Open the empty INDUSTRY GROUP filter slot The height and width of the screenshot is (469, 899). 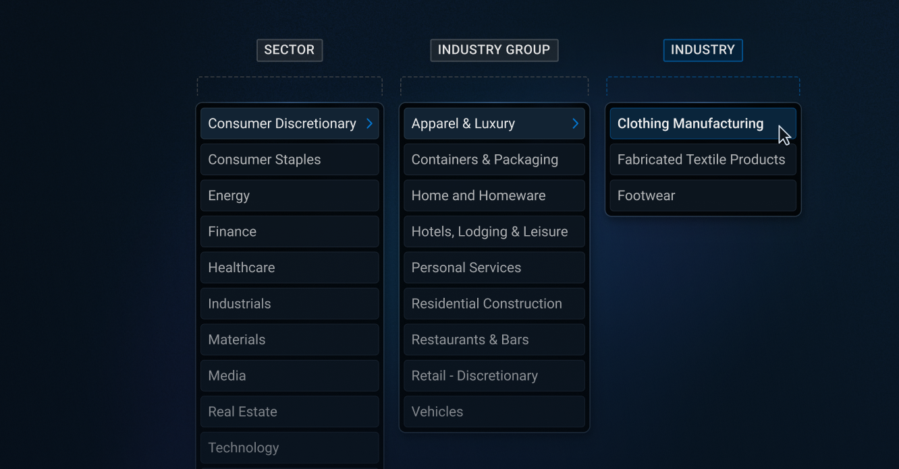[x=494, y=86]
